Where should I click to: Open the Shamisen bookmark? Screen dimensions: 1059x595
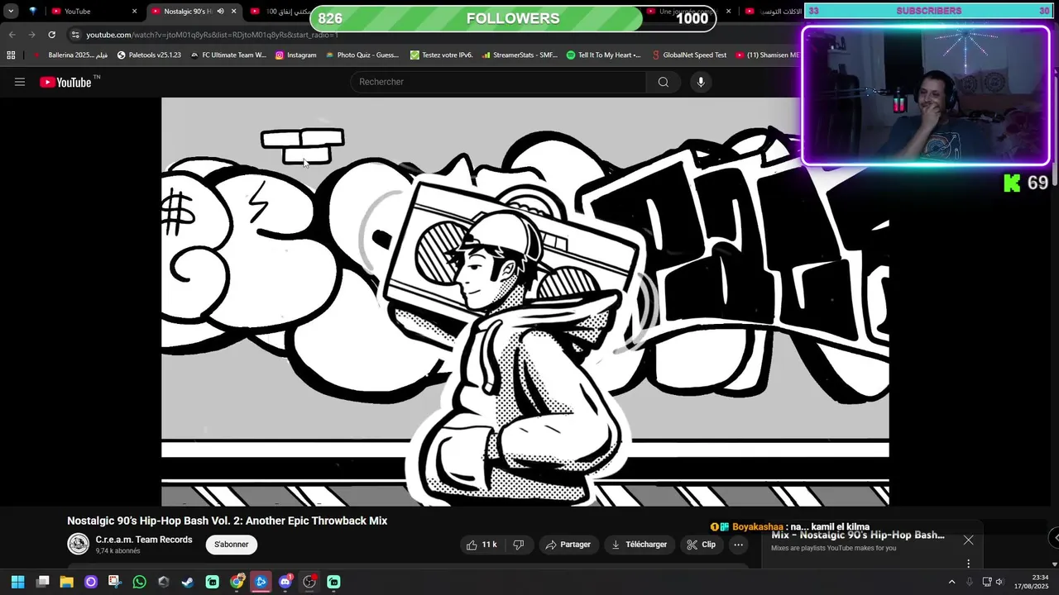point(767,55)
